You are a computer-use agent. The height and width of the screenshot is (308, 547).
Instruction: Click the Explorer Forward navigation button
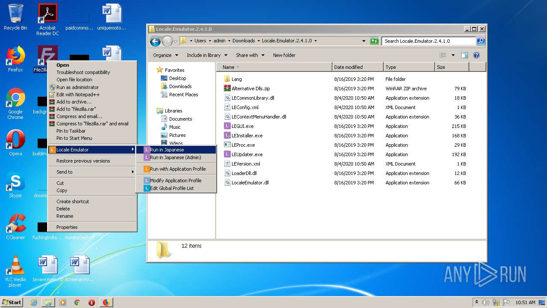167,41
